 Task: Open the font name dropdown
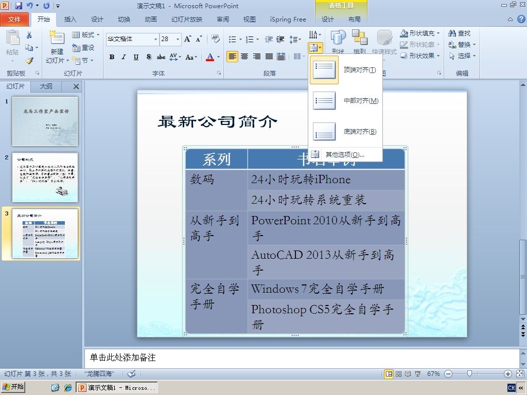155,39
